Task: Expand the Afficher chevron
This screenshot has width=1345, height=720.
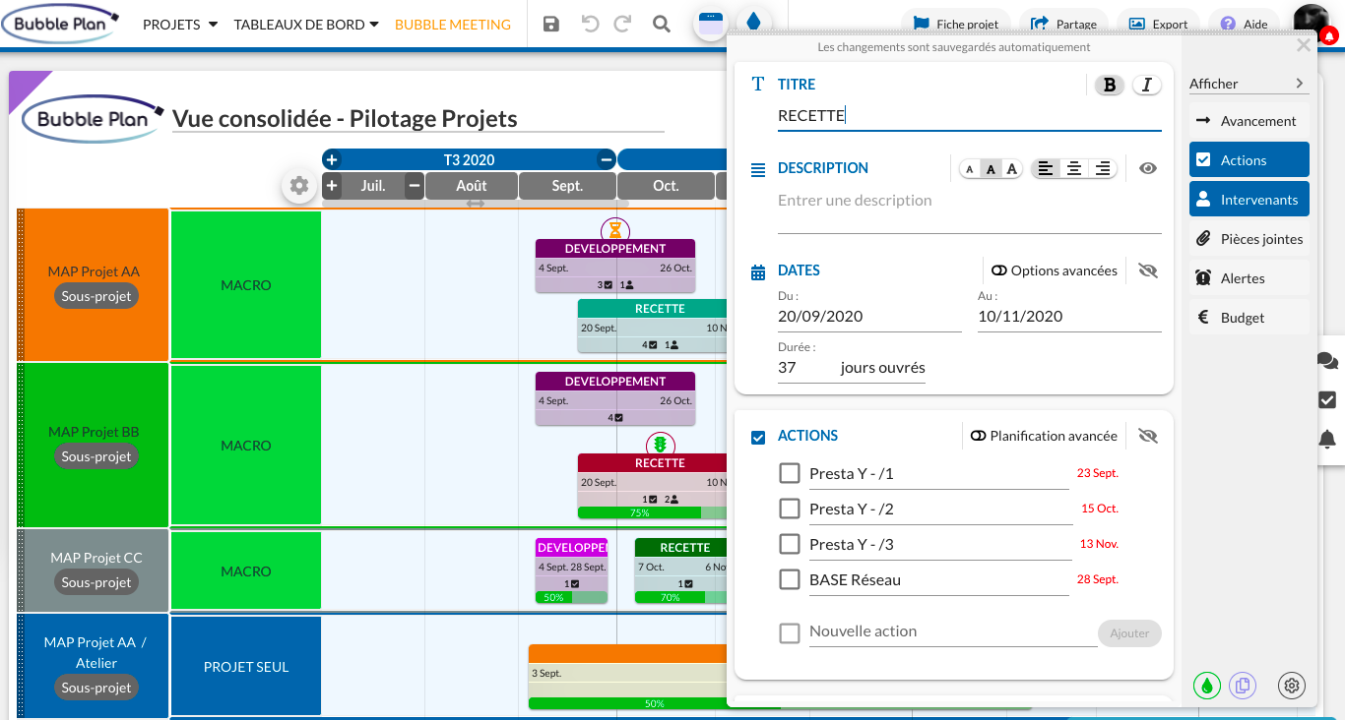Action: (x=1300, y=84)
